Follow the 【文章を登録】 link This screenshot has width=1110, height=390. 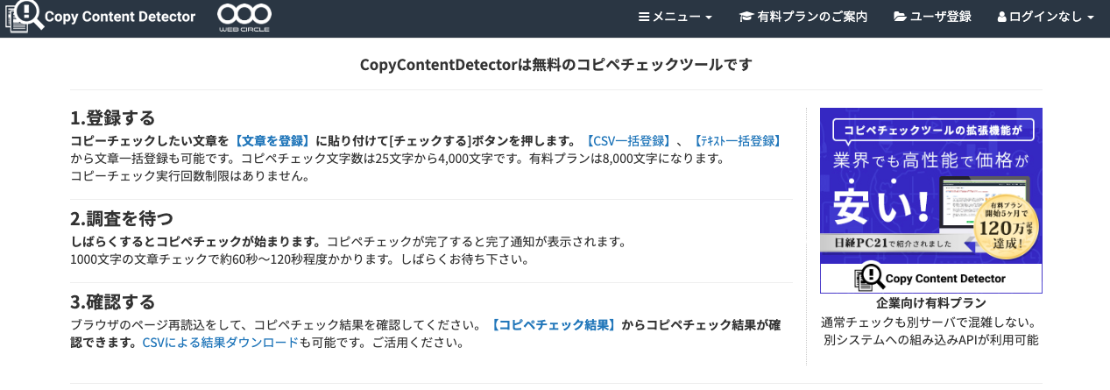(272, 140)
